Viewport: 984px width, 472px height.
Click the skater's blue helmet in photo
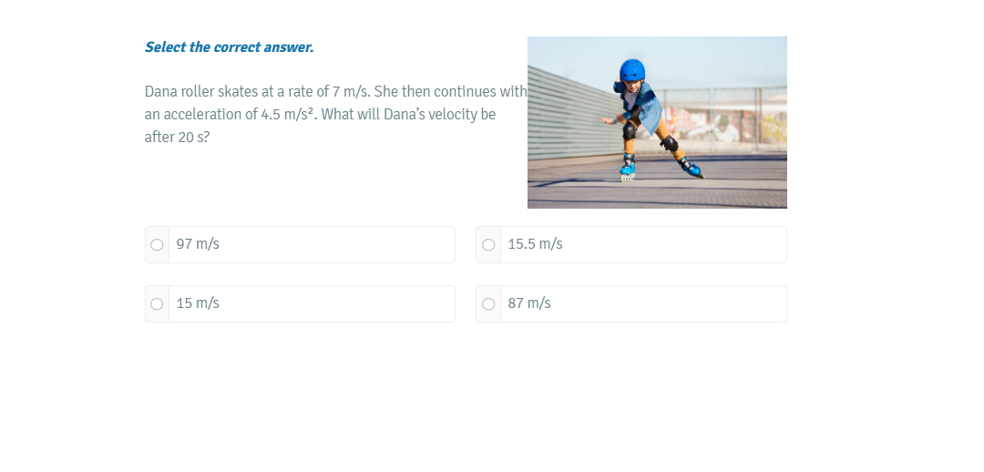pyautogui.click(x=632, y=69)
